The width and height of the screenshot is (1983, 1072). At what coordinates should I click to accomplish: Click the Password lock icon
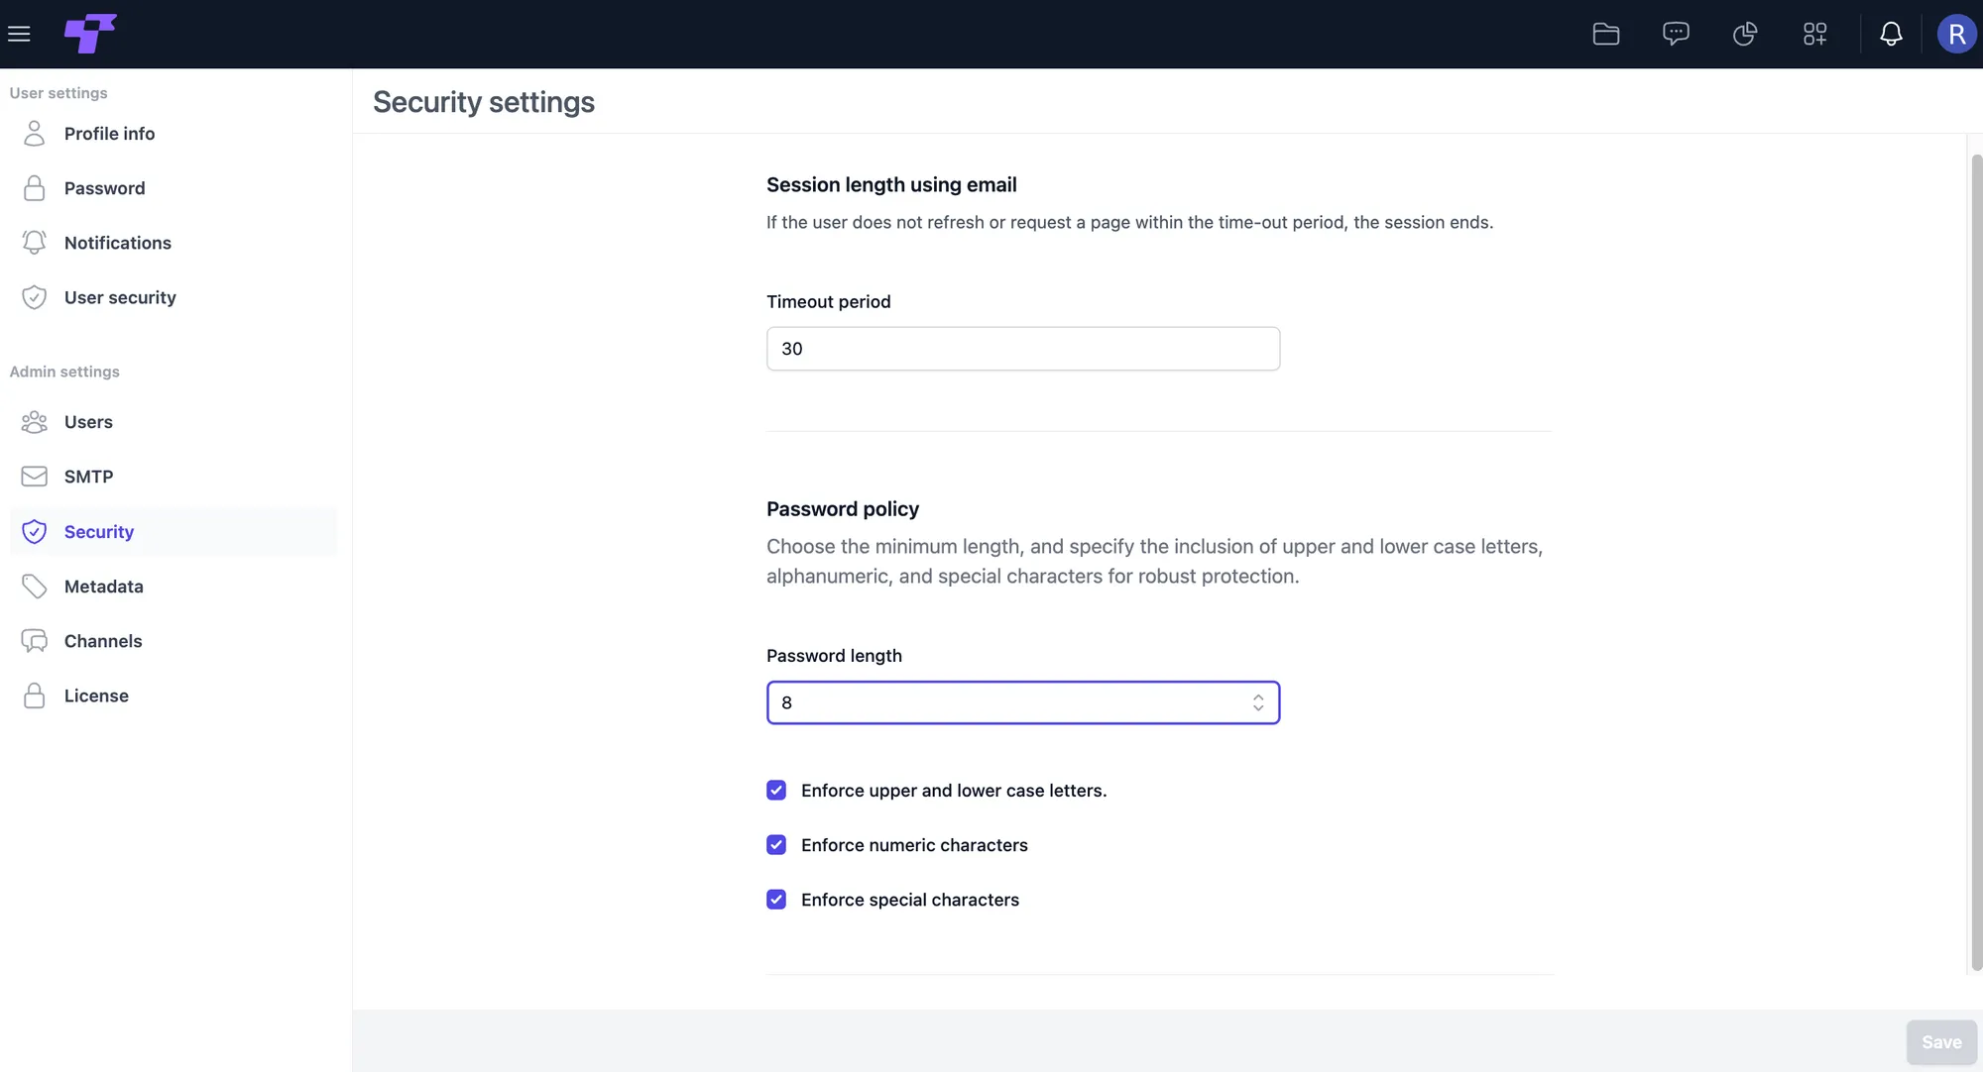pyautogui.click(x=35, y=188)
